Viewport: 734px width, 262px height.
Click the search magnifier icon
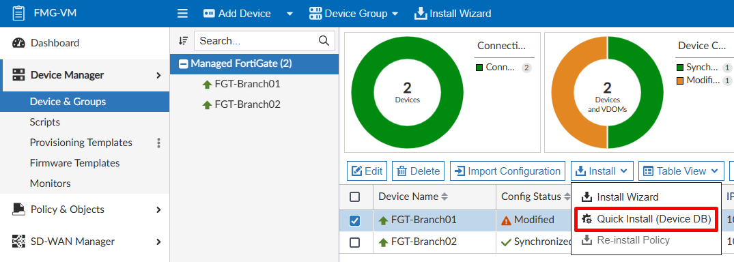point(324,41)
